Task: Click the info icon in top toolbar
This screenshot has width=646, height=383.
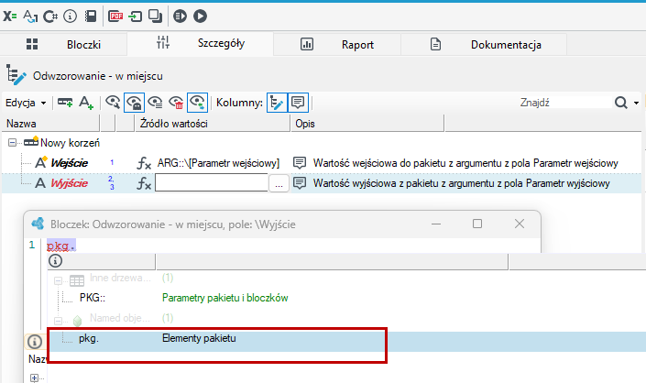Action: point(70,16)
